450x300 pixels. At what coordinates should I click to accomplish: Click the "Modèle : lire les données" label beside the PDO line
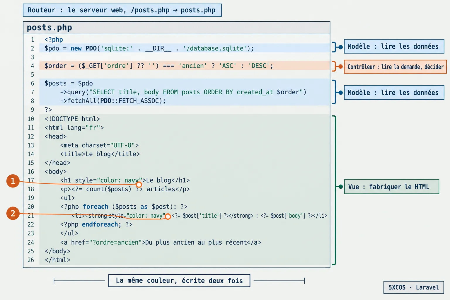(x=394, y=47)
